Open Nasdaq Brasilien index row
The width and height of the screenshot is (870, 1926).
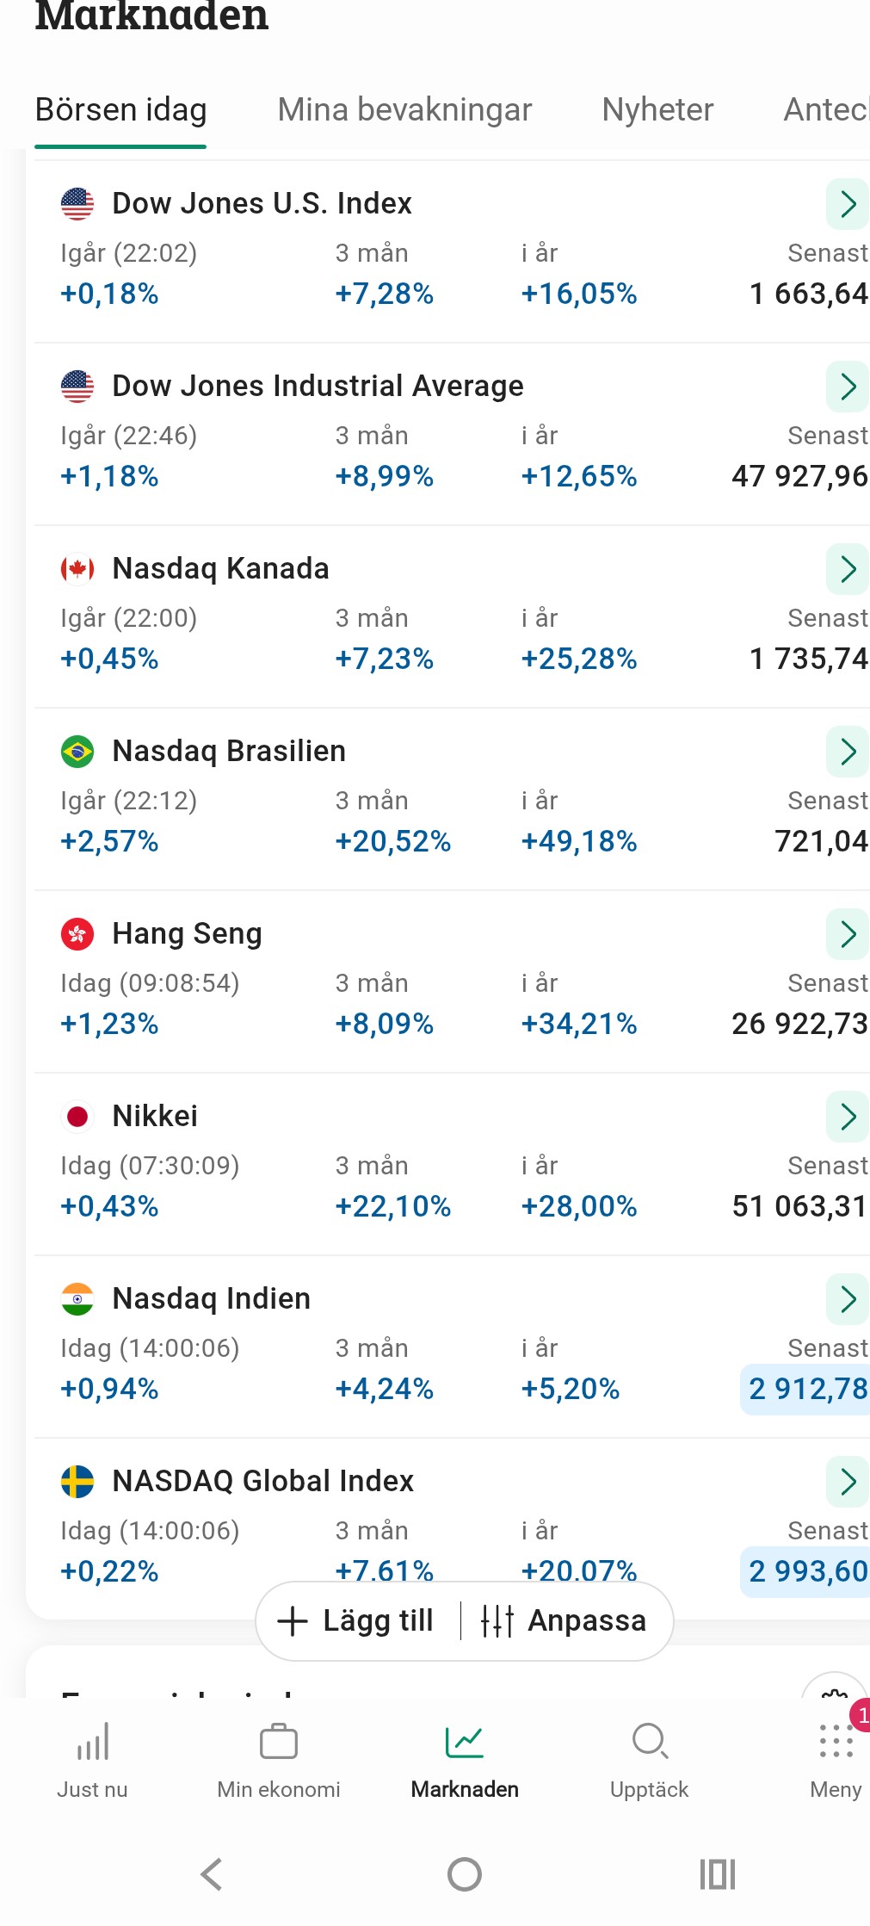click(229, 752)
